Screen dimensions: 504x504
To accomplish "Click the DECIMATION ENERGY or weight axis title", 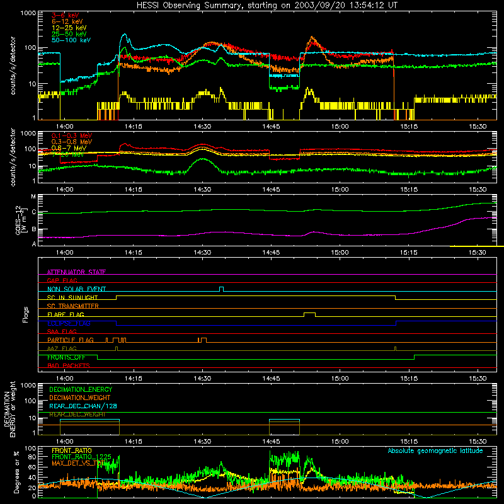I will (9, 409).
